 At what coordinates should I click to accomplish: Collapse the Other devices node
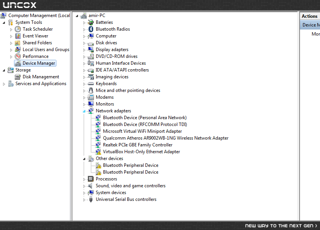point(84,159)
